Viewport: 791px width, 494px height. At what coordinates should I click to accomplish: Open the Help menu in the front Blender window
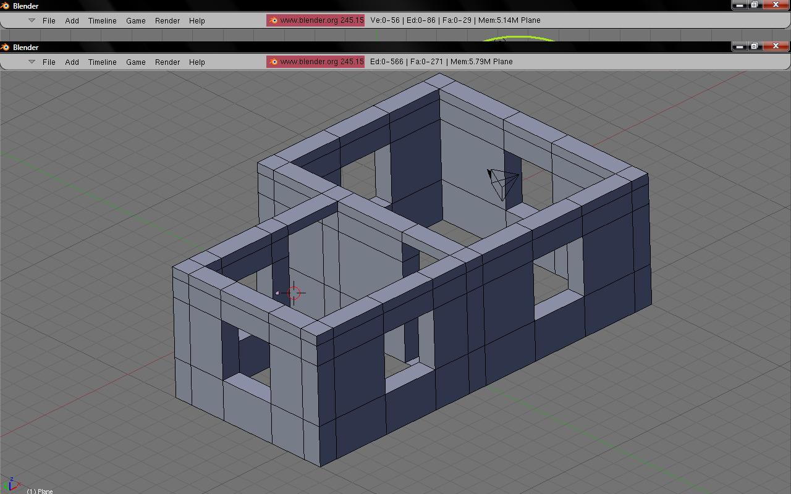tap(197, 62)
